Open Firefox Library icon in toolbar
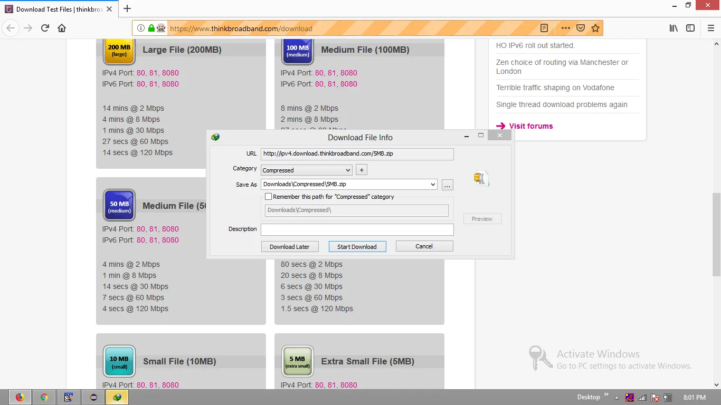Screen dimensions: 721x405 673,28
